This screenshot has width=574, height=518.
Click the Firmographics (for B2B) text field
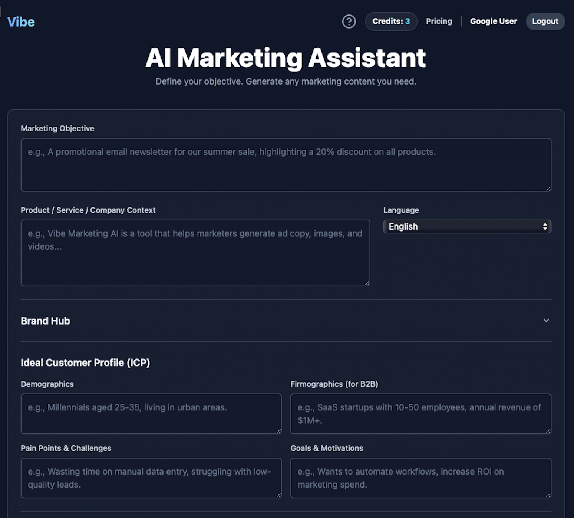tap(421, 414)
